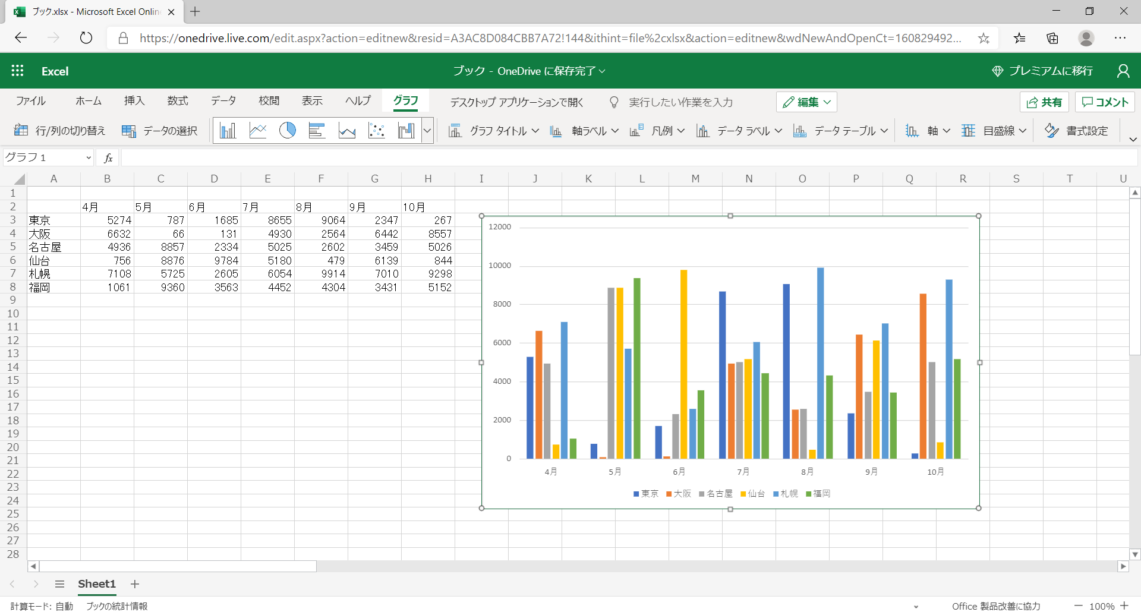Select the scatter chart type icon
Image resolution: width=1141 pixels, height=612 pixels.
(x=377, y=130)
